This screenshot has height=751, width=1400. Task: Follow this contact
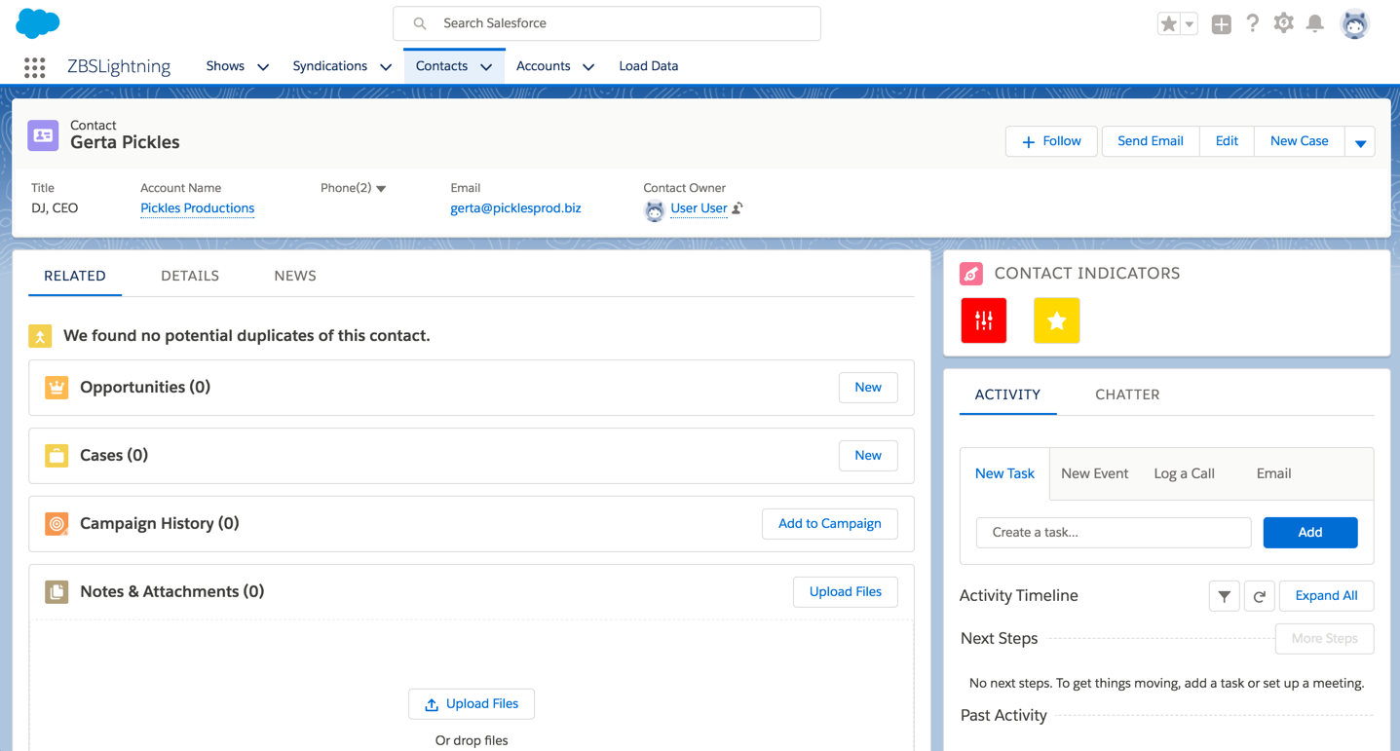pyautogui.click(x=1051, y=141)
